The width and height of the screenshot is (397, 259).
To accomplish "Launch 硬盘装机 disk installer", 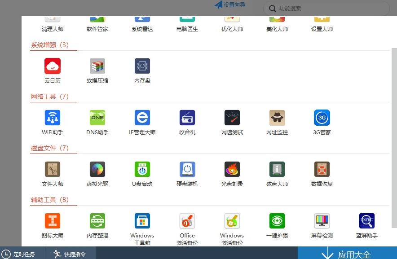I will pyautogui.click(x=187, y=174).
